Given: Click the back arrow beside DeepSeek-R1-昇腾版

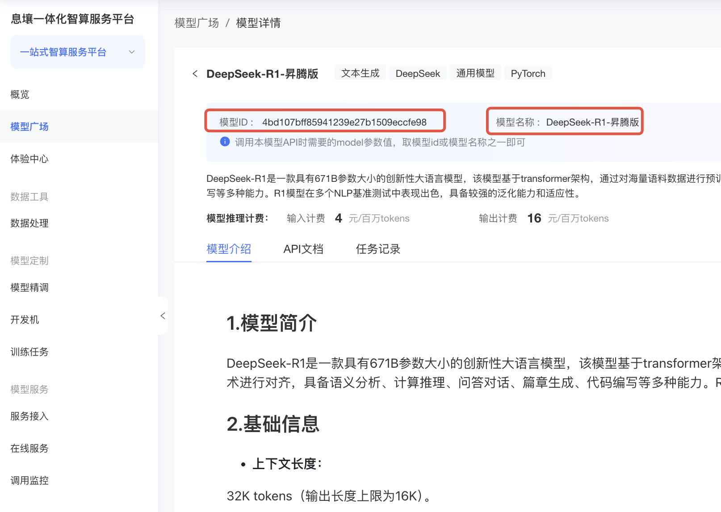Looking at the screenshot, I should [195, 74].
